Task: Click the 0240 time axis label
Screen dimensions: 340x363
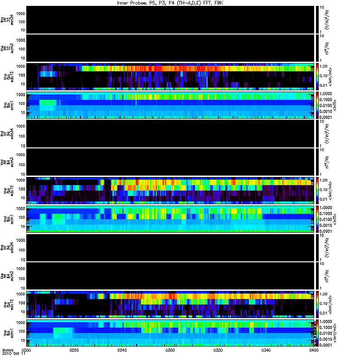Action: pyautogui.click(x=122, y=350)
